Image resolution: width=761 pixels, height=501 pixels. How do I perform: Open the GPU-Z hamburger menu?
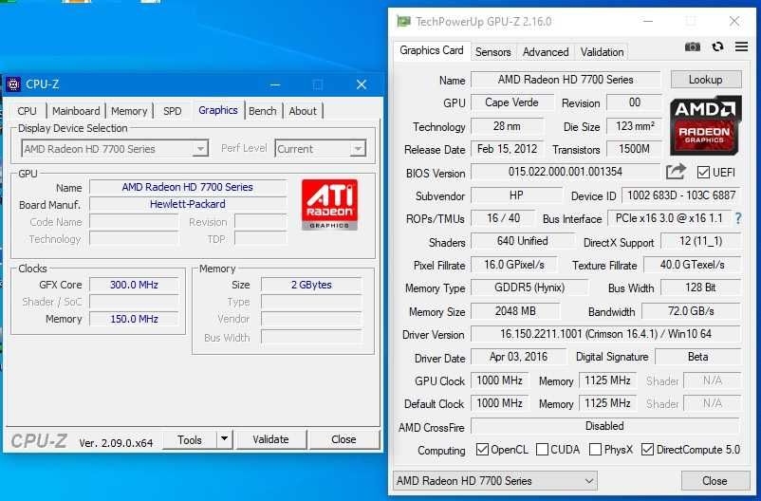coord(741,46)
